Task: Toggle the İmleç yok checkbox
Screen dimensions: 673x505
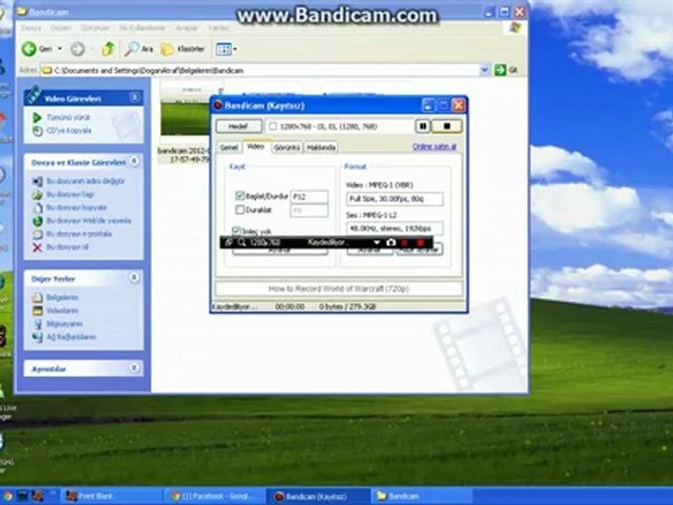Action: (236, 231)
